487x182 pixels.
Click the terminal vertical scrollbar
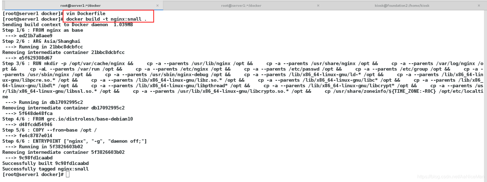click(485, 95)
